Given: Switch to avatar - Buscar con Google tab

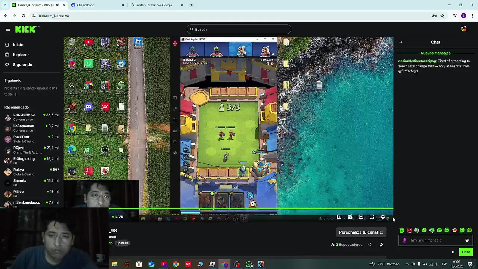Looking at the screenshot, I should coord(157,5).
